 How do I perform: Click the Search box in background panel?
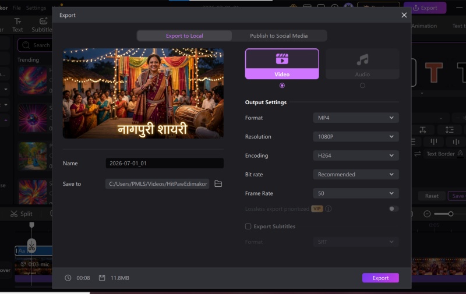35,45
